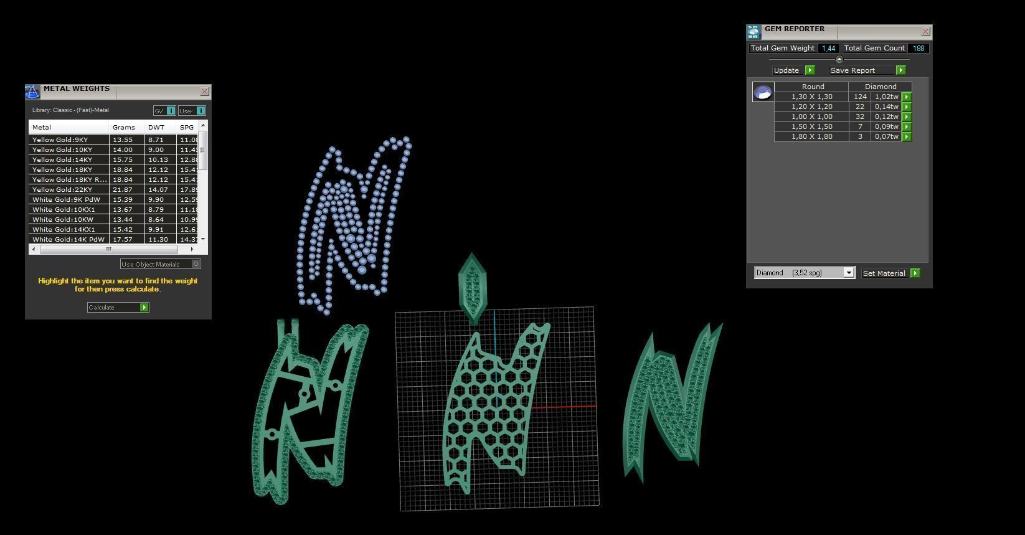1025x535 pixels.
Task: Select the Yellow Gold:10KY row
Action: tap(113, 149)
